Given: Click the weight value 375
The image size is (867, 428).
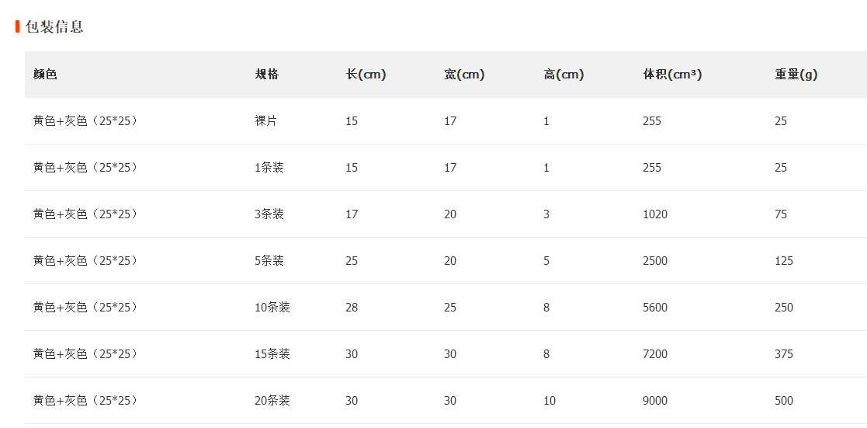Looking at the screenshot, I should [x=784, y=353].
